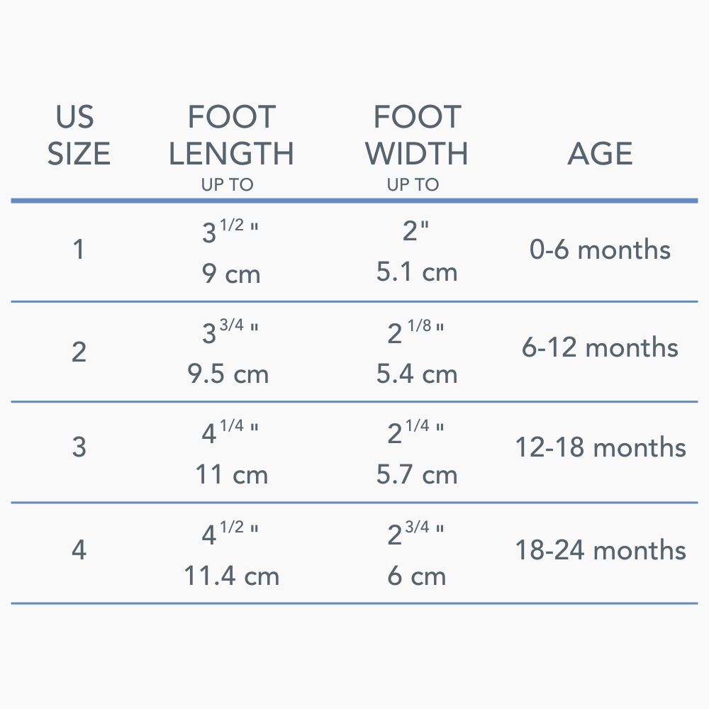Select the 11.4 cm foot length value
Screen dimensions: 709x709
tap(232, 576)
